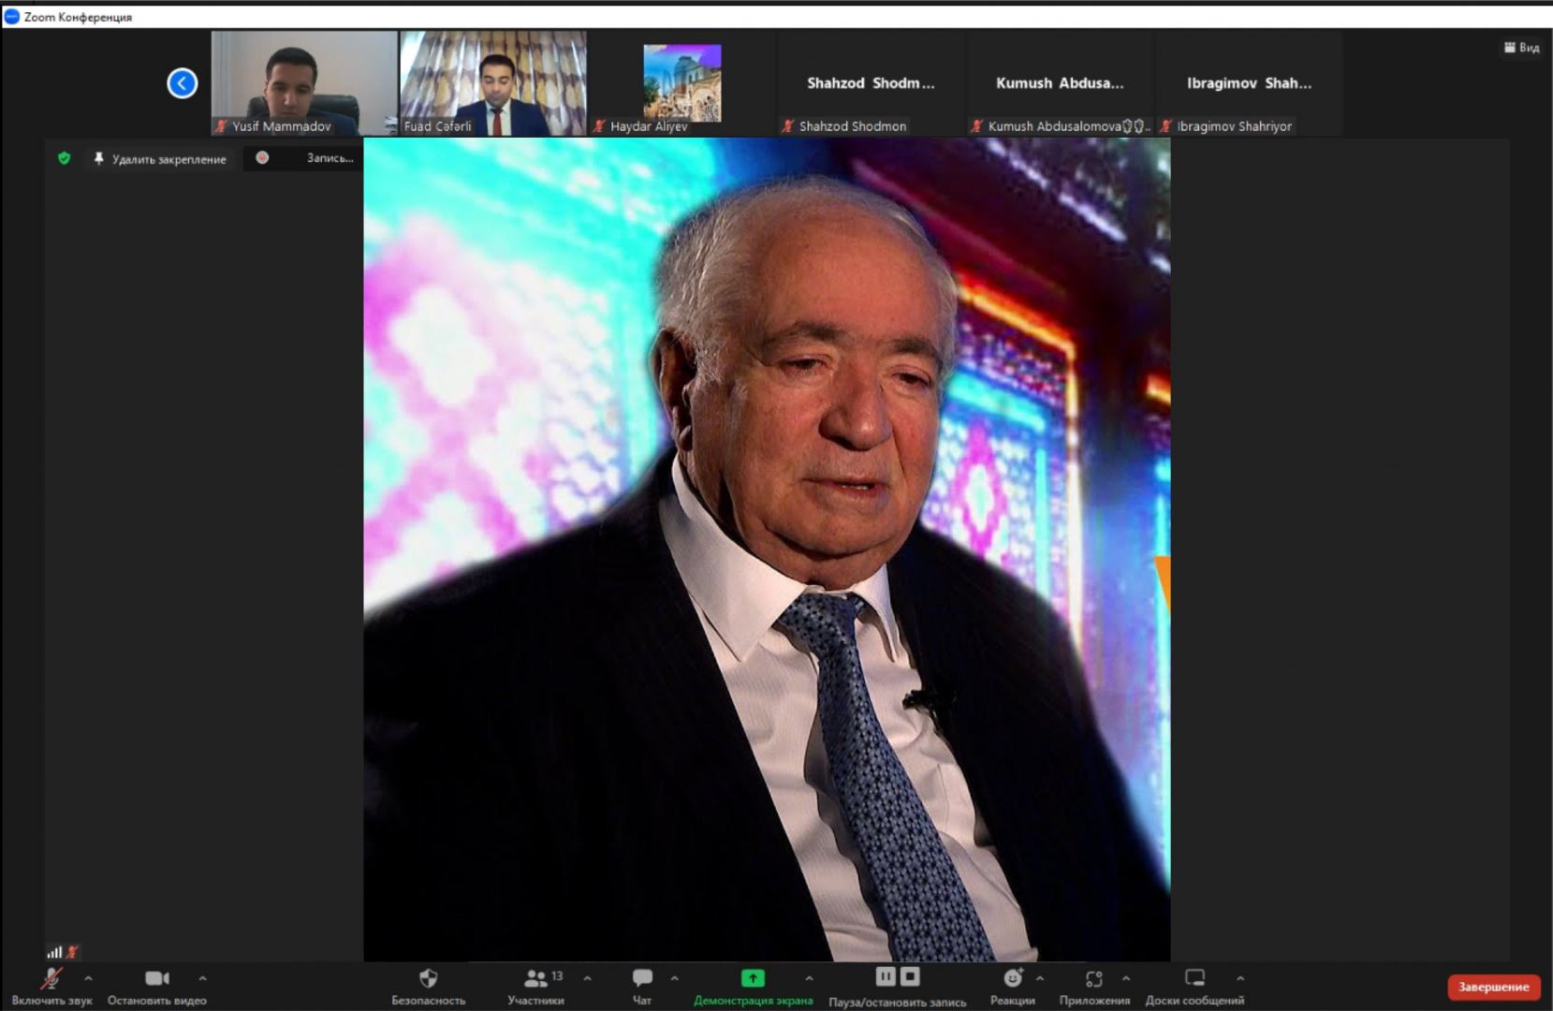This screenshot has height=1011, width=1553.
Task: Expand video options arrow next to camera
Action: 202,978
